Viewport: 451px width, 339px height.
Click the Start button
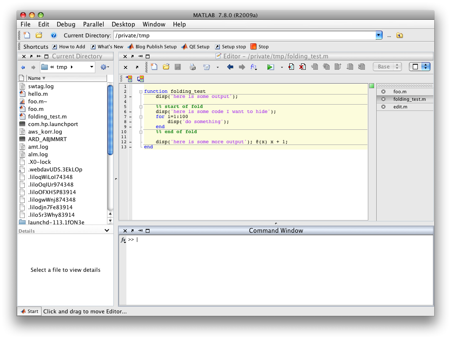coord(29,311)
